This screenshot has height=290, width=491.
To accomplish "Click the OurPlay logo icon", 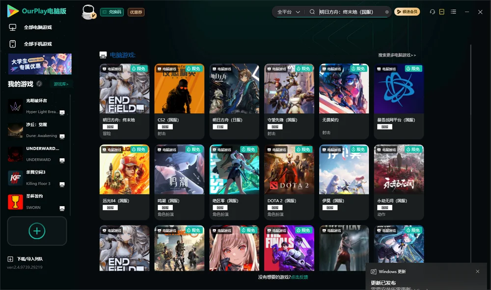I will pos(13,11).
